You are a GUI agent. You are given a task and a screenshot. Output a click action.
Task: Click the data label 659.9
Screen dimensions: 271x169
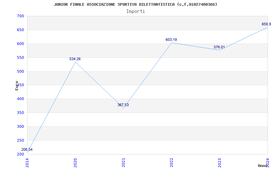coord(266,24)
